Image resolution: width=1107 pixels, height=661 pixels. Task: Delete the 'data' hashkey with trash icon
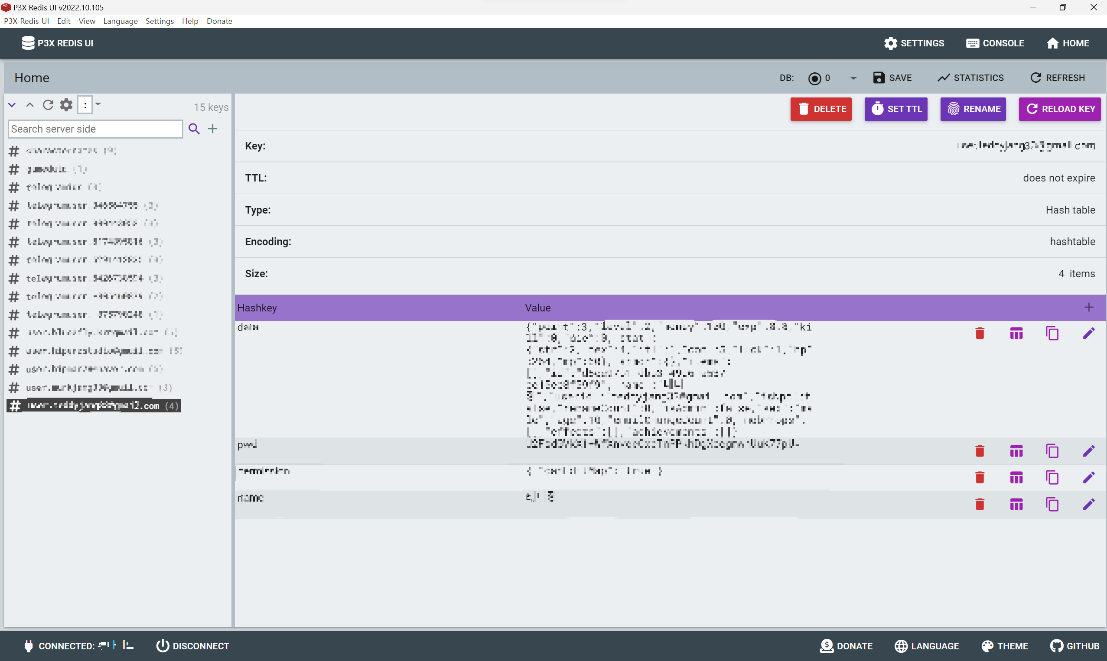pos(980,333)
